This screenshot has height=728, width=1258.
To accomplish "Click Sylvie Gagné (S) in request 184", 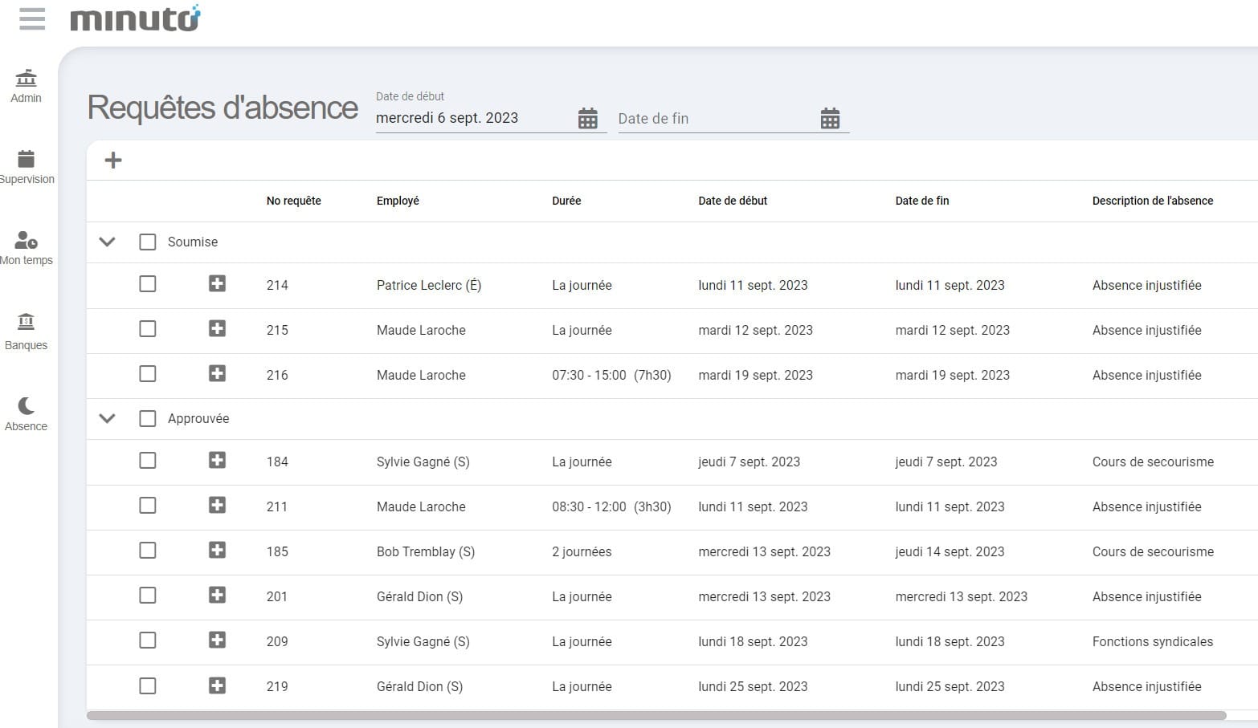I will [423, 462].
